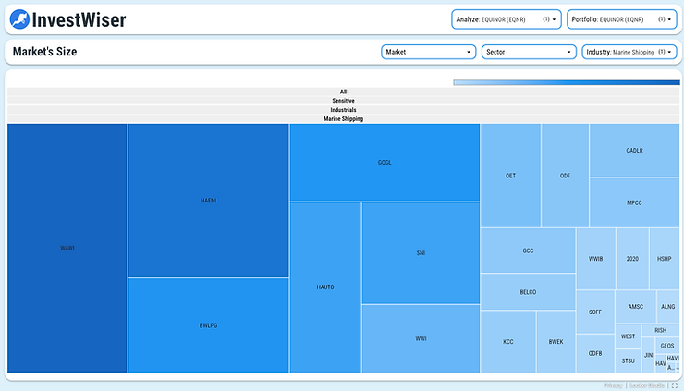
Task: Select the GEOS treemap tile
Action: (x=667, y=346)
